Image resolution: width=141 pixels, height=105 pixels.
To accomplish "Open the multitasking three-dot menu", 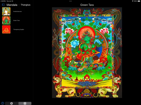I will pos(70,1).
